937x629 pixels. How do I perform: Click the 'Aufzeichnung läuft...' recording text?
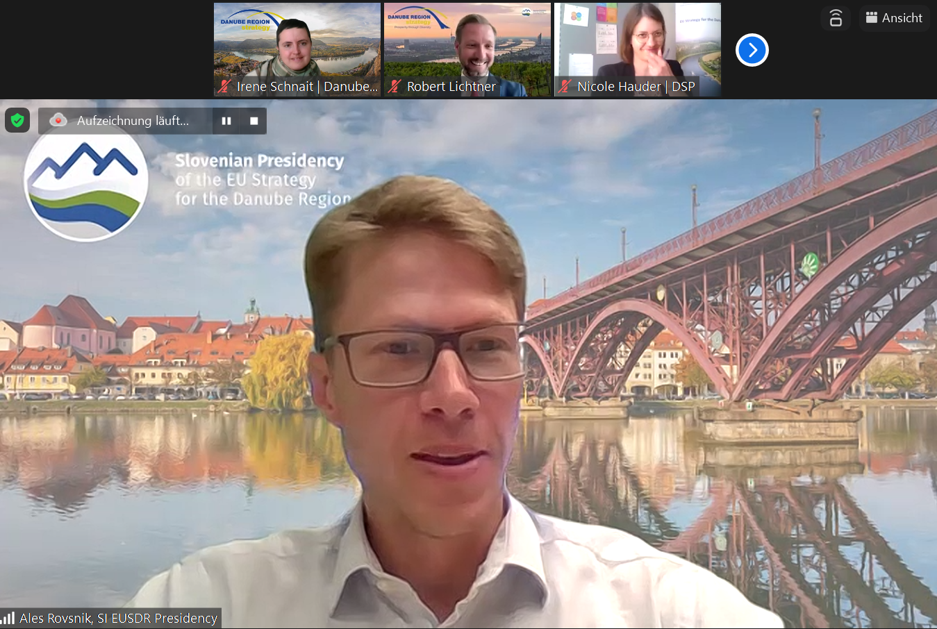click(x=133, y=121)
